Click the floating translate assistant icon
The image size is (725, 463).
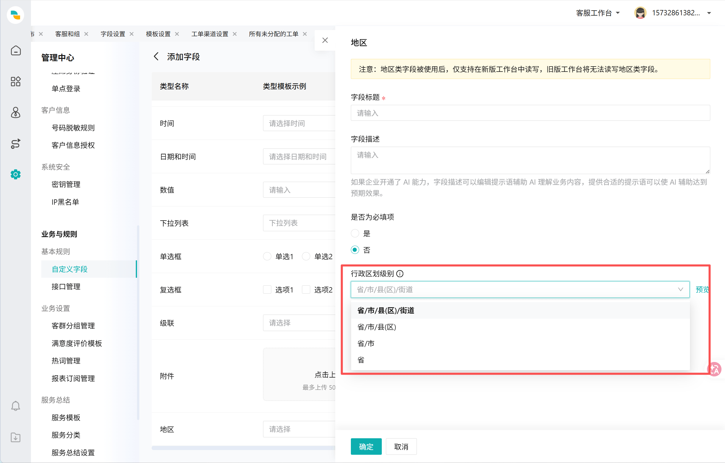(x=714, y=369)
